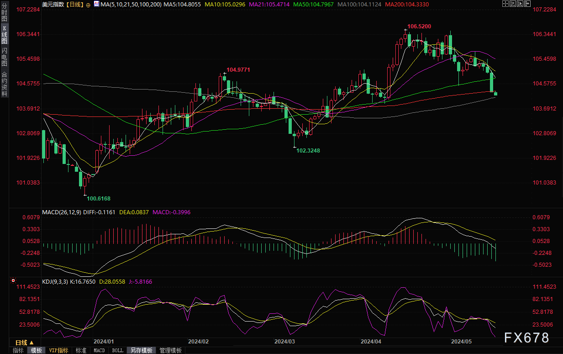
Task: Click the 2024/05 date marker
Action: [x=461, y=341]
